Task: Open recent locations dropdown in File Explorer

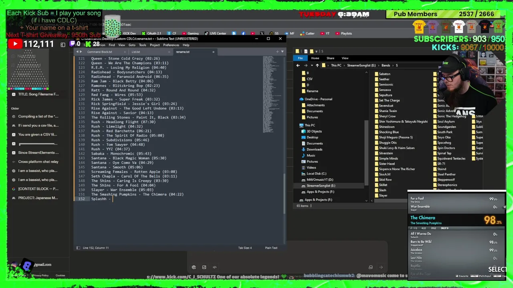Action: point(311,65)
